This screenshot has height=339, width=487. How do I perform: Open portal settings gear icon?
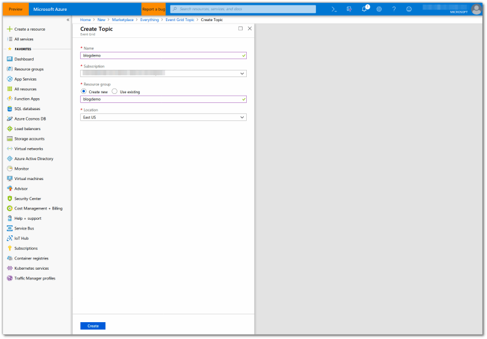click(x=379, y=9)
